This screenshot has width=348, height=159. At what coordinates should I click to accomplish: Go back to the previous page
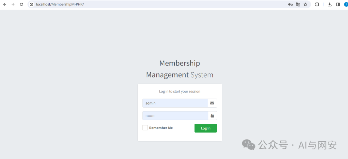pyautogui.click(x=5, y=4)
